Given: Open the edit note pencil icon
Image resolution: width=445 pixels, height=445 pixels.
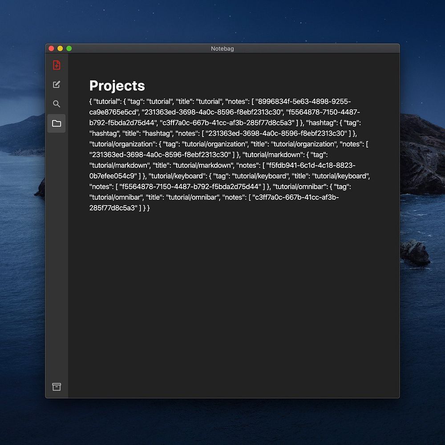Looking at the screenshot, I should click(x=57, y=84).
